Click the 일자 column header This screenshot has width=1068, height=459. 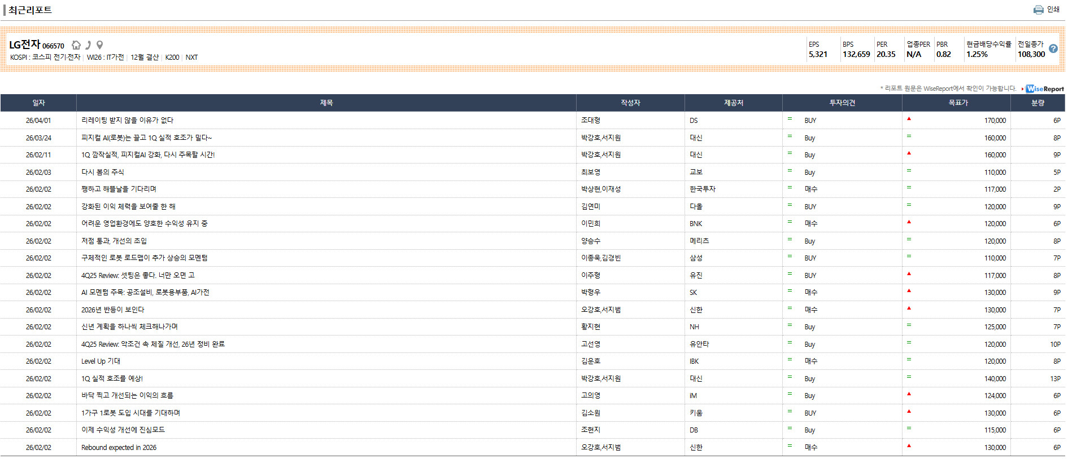pyautogui.click(x=38, y=103)
